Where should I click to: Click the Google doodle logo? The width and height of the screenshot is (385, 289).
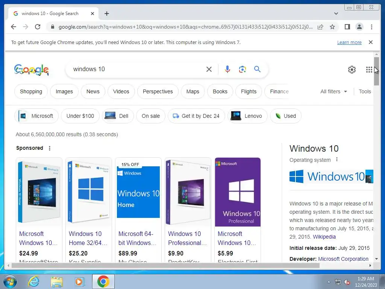click(x=32, y=70)
